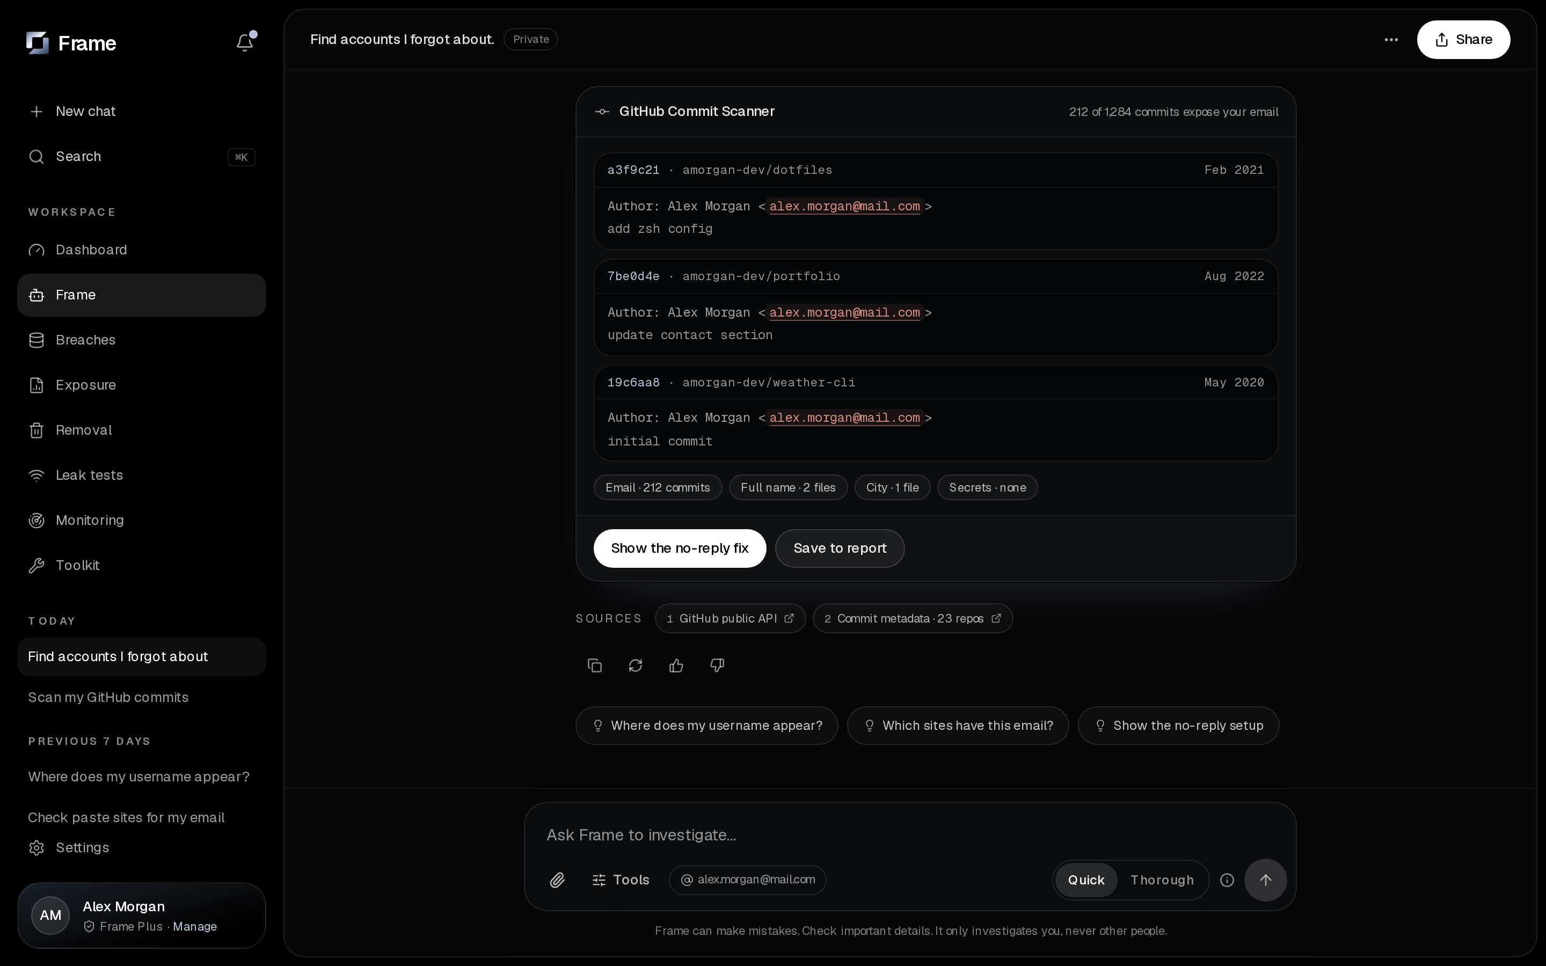Open Search in sidebar
The image size is (1546, 966).
pos(141,157)
